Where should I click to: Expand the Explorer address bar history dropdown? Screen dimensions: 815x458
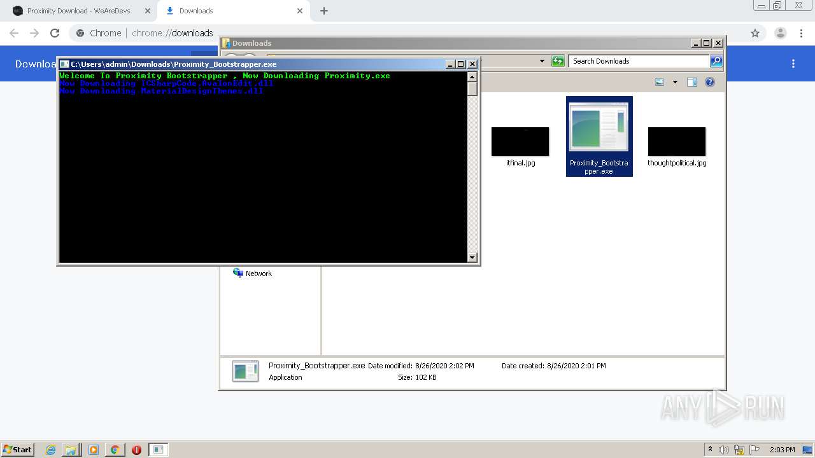click(x=542, y=61)
